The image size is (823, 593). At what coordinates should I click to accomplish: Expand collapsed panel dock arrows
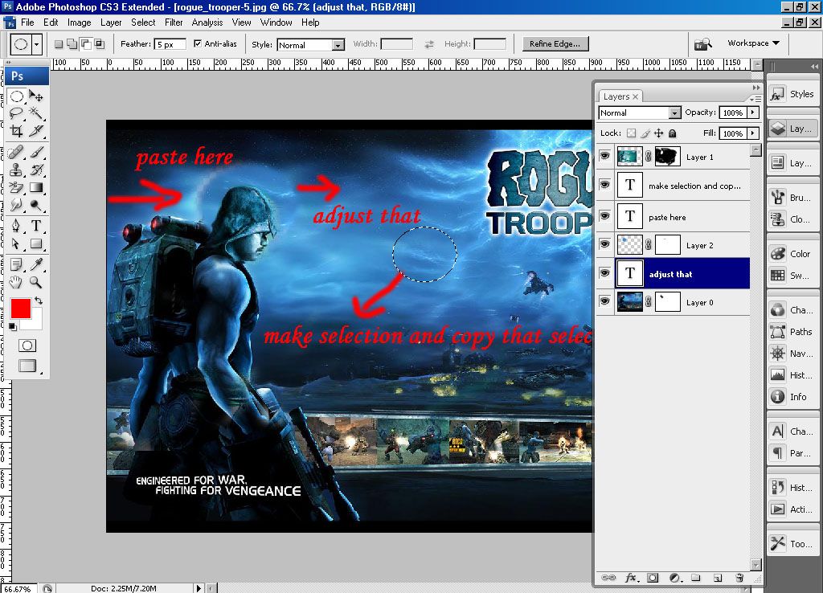coord(814,67)
